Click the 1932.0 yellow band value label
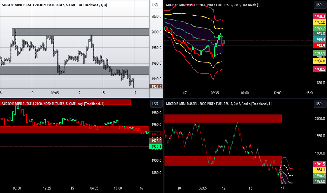The height and width of the screenshot is (193, 327). (x=320, y=22)
